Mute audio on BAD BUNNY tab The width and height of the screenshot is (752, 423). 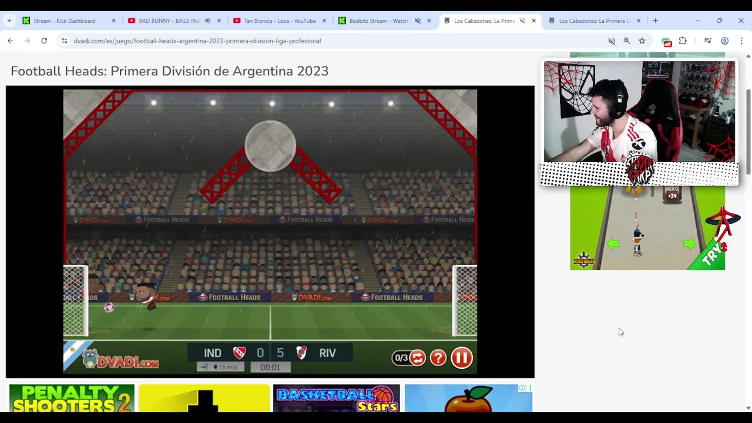coord(207,21)
